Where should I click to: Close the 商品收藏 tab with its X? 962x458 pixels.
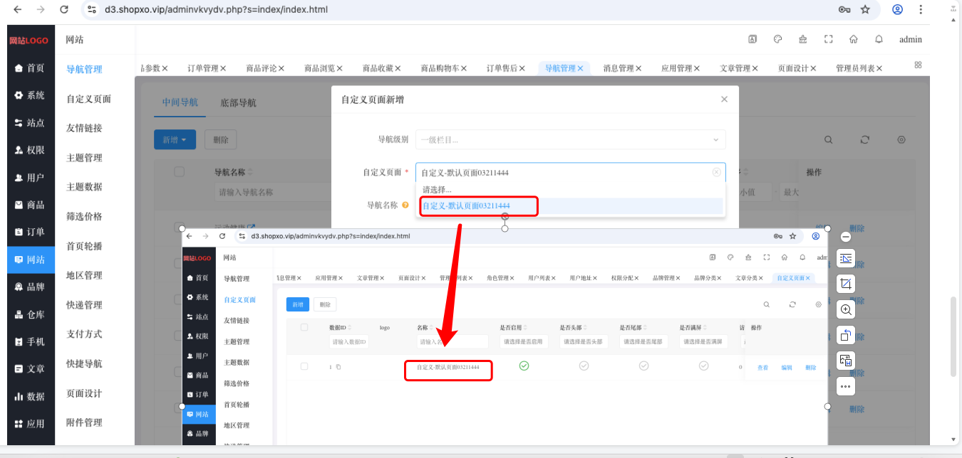tap(398, 68)
